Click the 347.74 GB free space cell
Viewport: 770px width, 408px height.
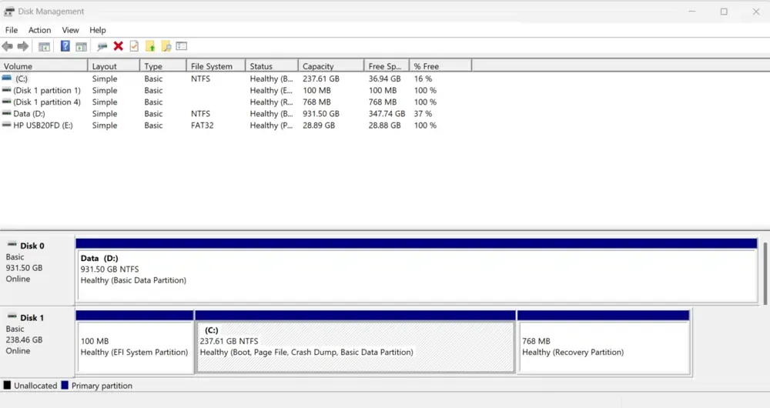coord(387,113)
